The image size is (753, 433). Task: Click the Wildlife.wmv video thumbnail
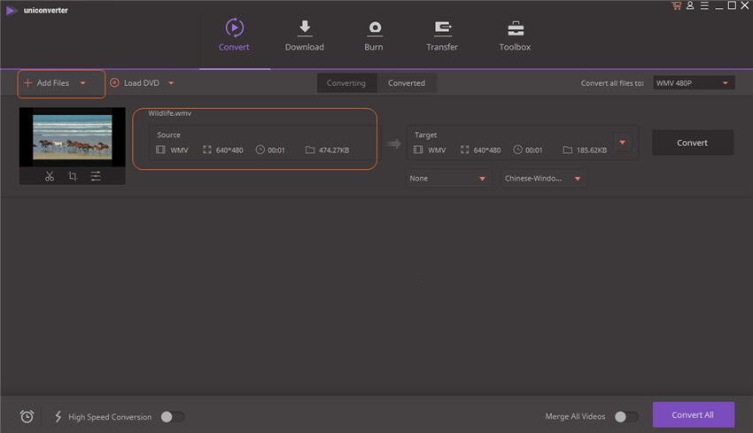[72, 137]
